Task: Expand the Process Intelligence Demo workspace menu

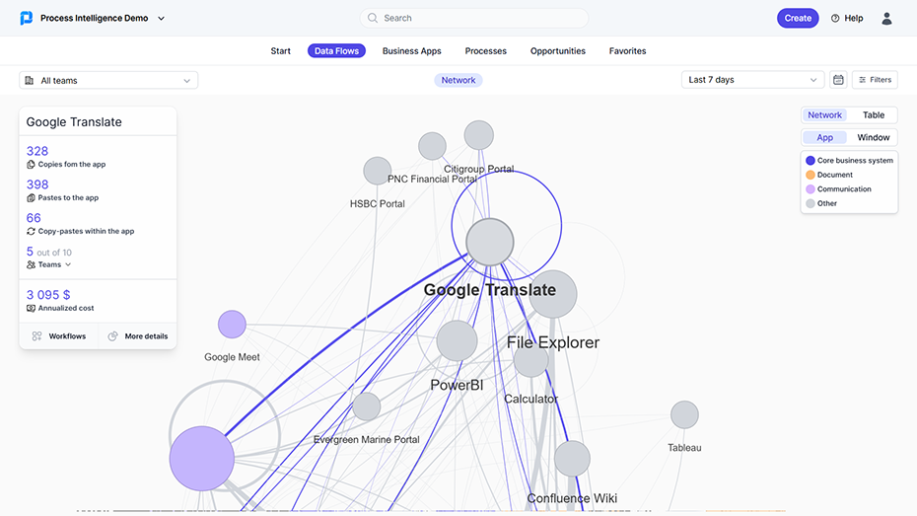Action: pos(162,19)
